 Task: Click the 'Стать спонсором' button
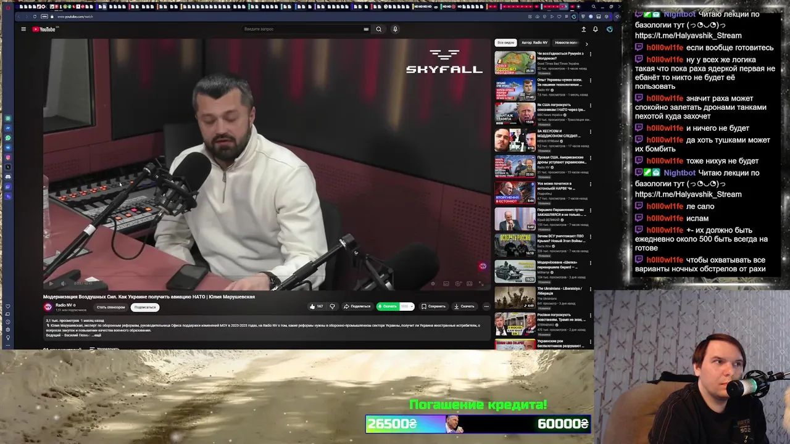(x=110, y=307)
